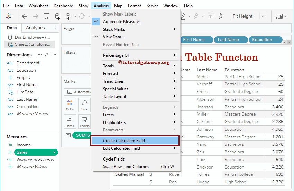Select the Number of Records measure
The image size is (294, 191).
35,160
